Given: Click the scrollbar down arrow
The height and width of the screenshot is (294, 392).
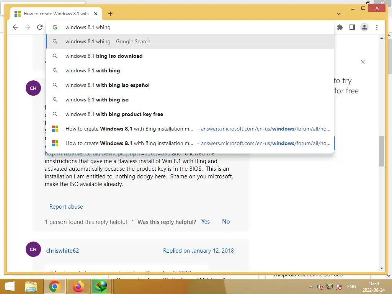Looking at the screenshot, I should pyautogui.click(x=382, y=268).
